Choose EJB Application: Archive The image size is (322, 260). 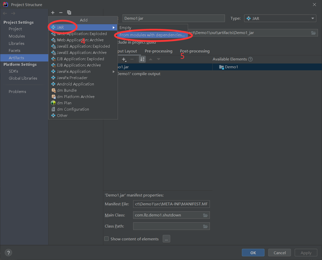(x=83, y=65)
